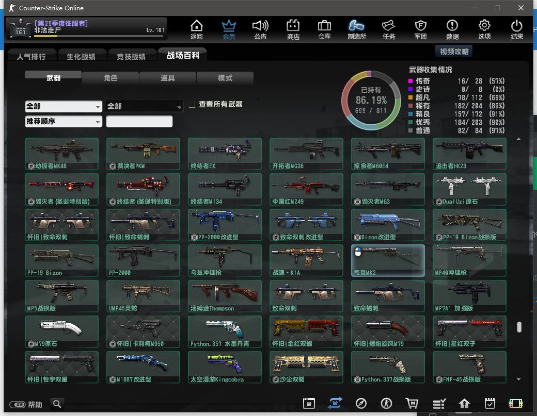Open the 推荐顺序 sort order dropdown

click(64, 121)
